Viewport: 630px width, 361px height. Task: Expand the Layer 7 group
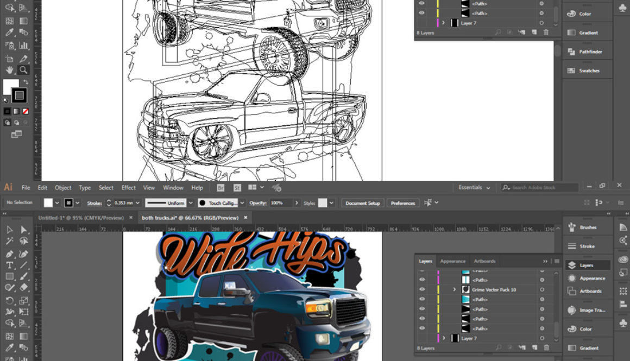444,338
